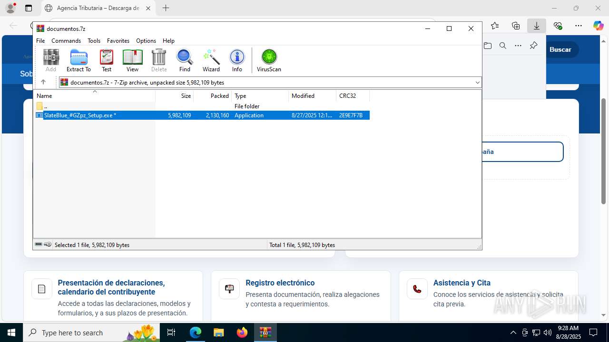609x342 pixels.
Task: Sort by Name column header
Action: (95, 95)
